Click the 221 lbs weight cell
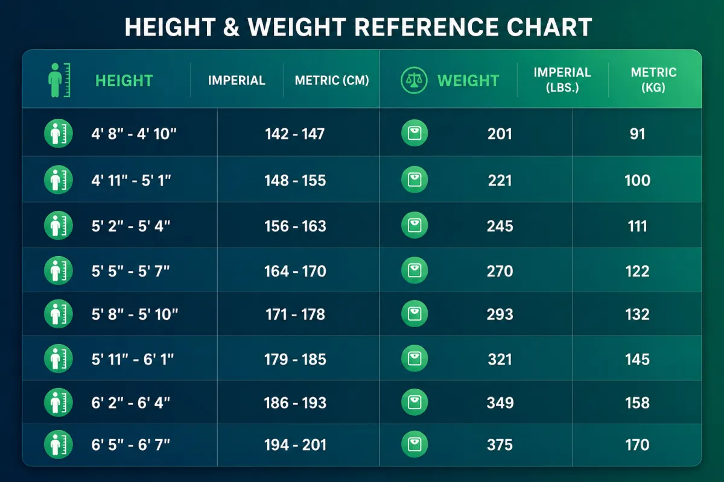The width and height of the screenshot is (724, 482). point(500,180)
